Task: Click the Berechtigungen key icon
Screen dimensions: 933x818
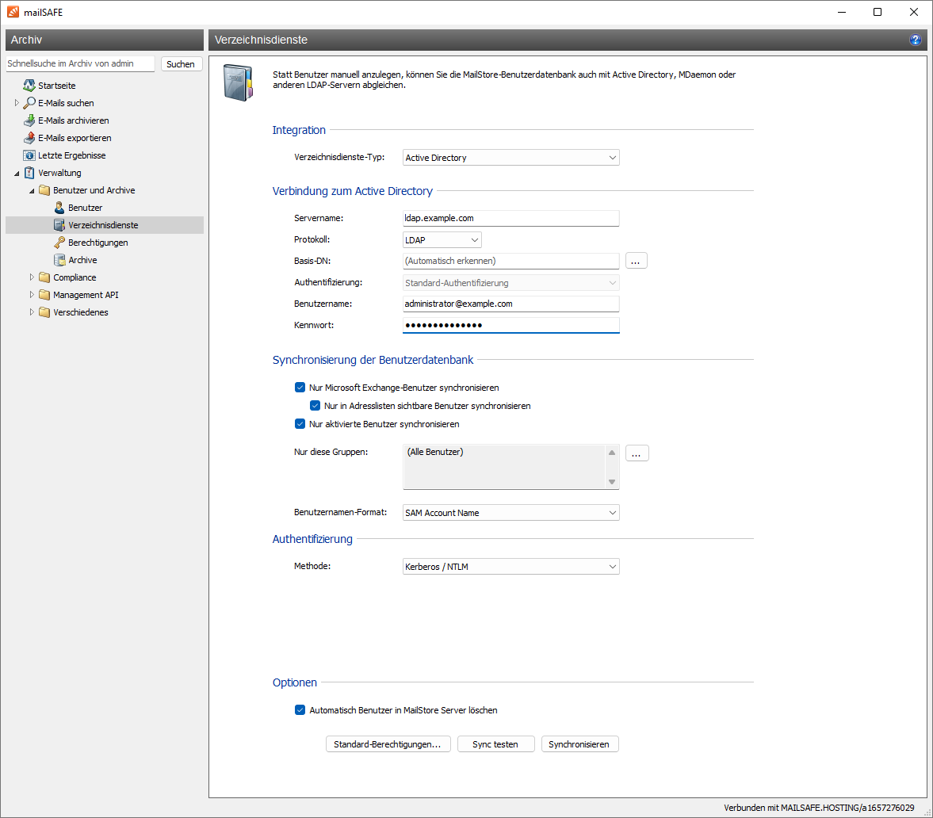Action: (x=59, y=243)
